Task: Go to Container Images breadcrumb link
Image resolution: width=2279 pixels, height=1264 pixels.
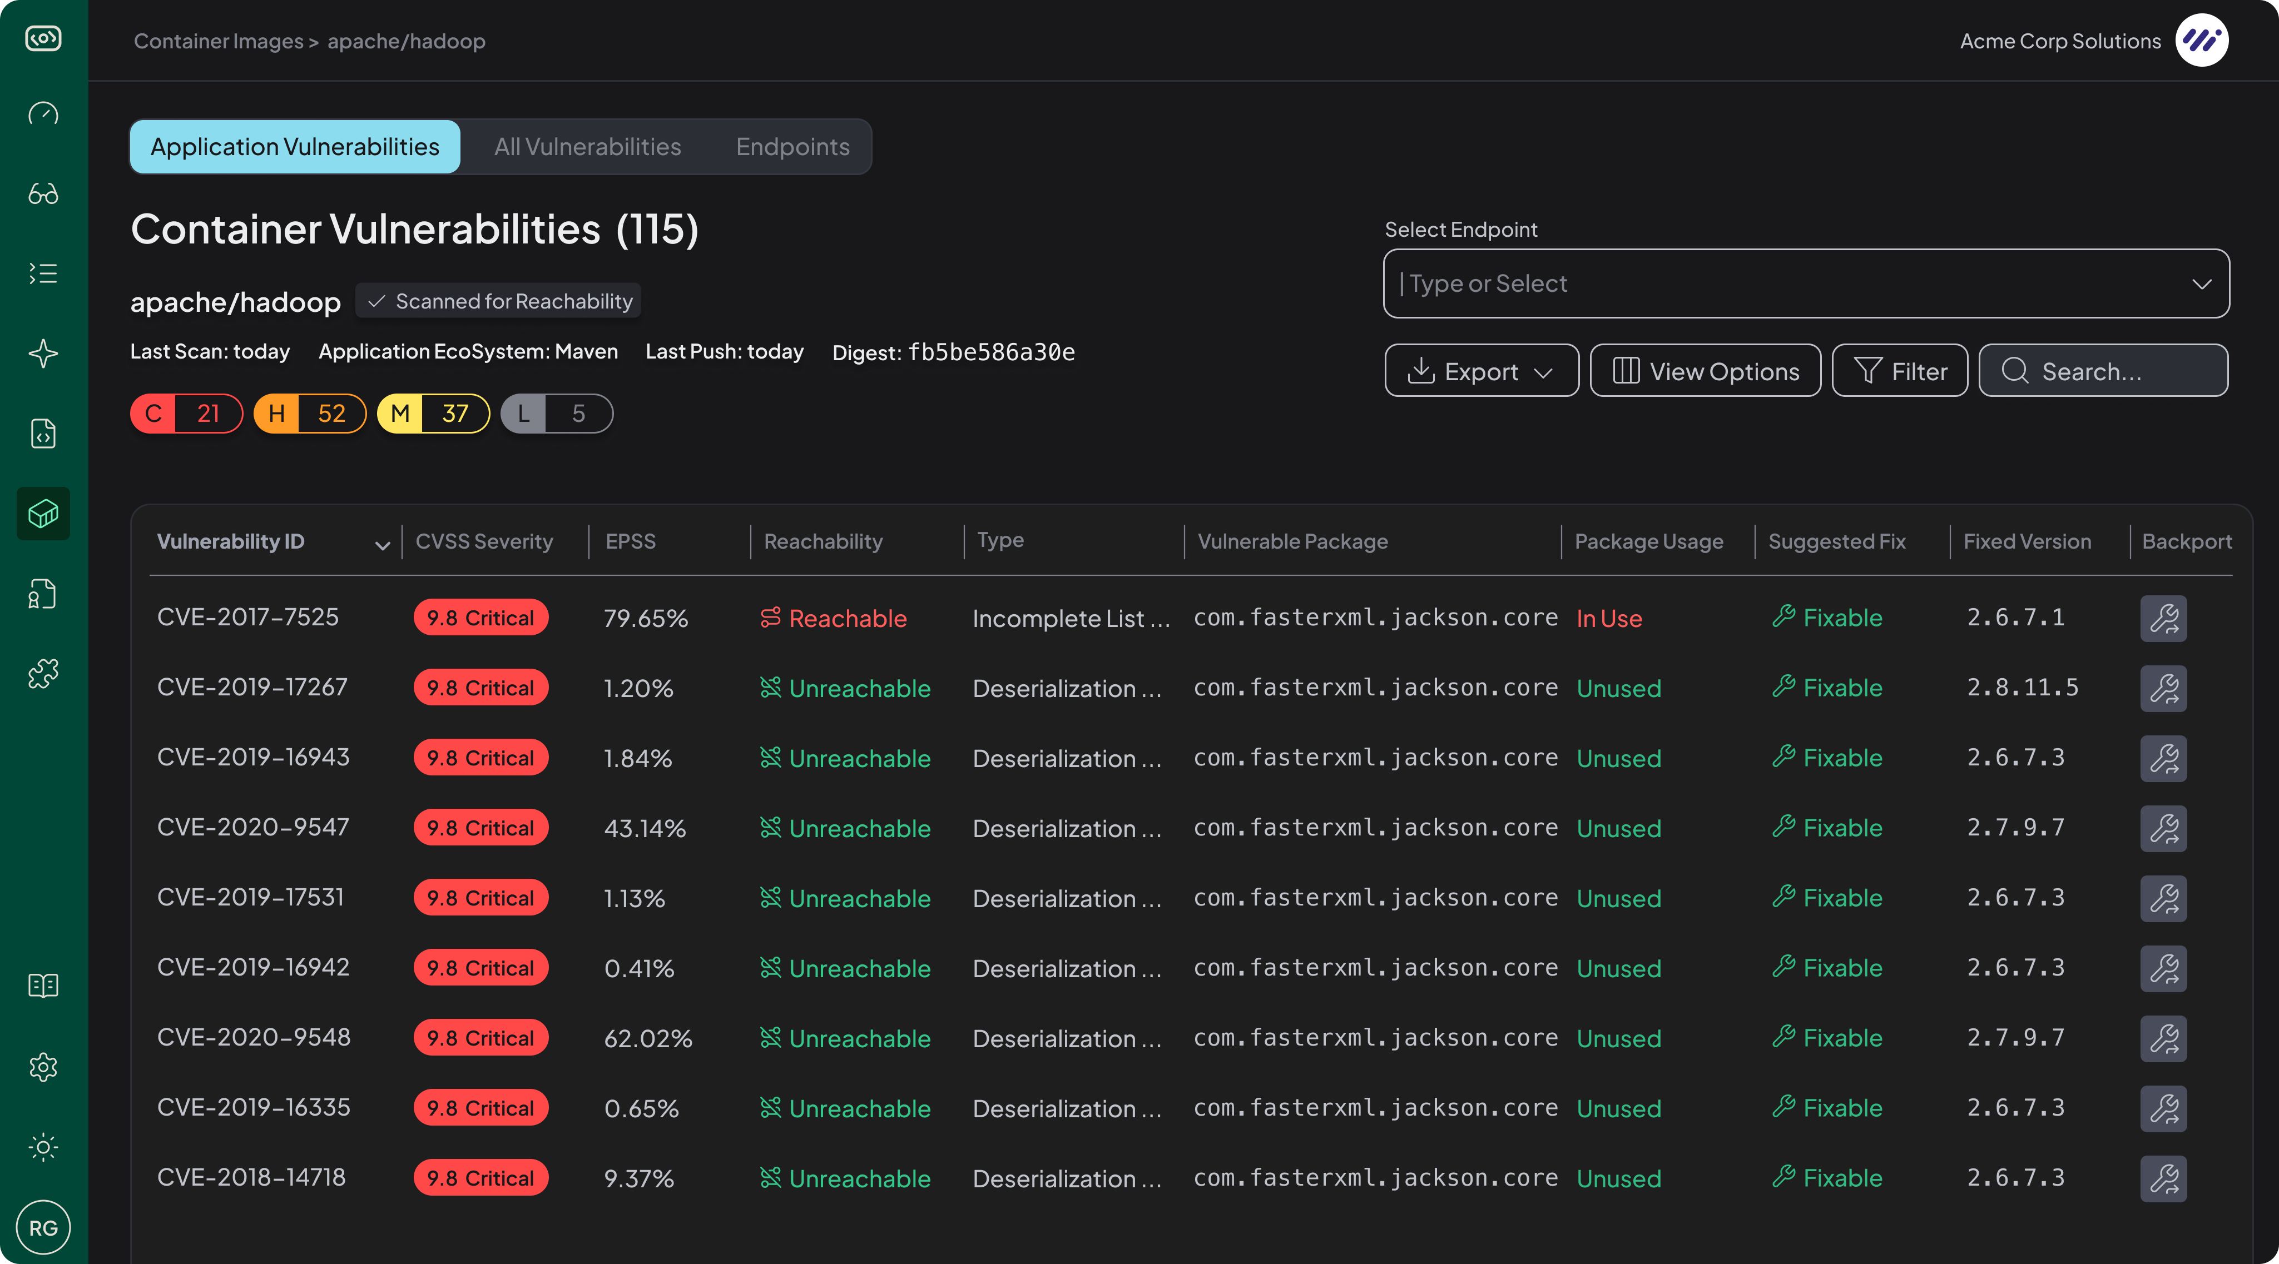Action: click(217, 41)
